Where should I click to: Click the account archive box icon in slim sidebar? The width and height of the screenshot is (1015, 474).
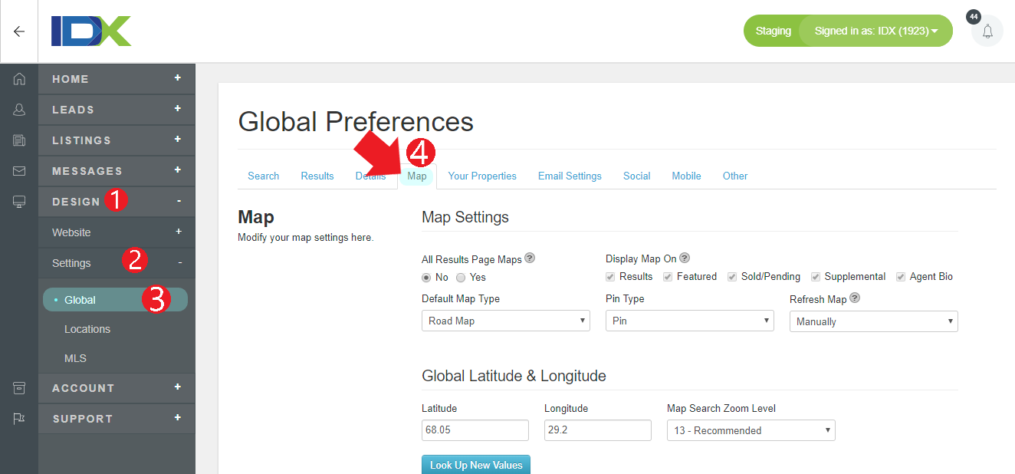(19, 388)
